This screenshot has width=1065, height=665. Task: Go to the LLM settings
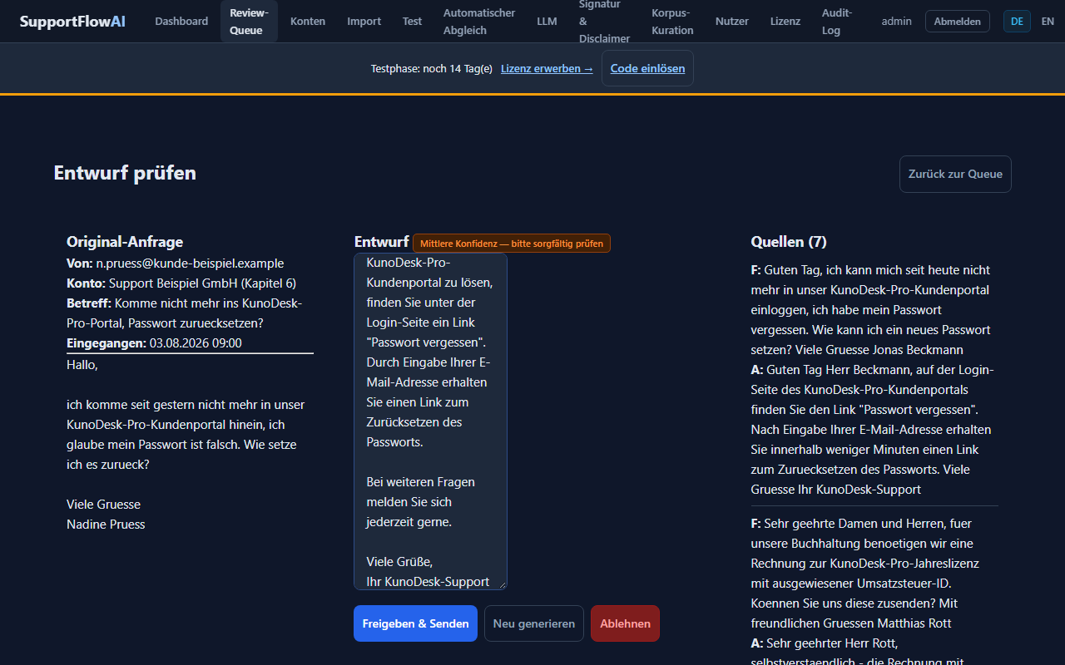pyautogui.click(x=547, y=22)
